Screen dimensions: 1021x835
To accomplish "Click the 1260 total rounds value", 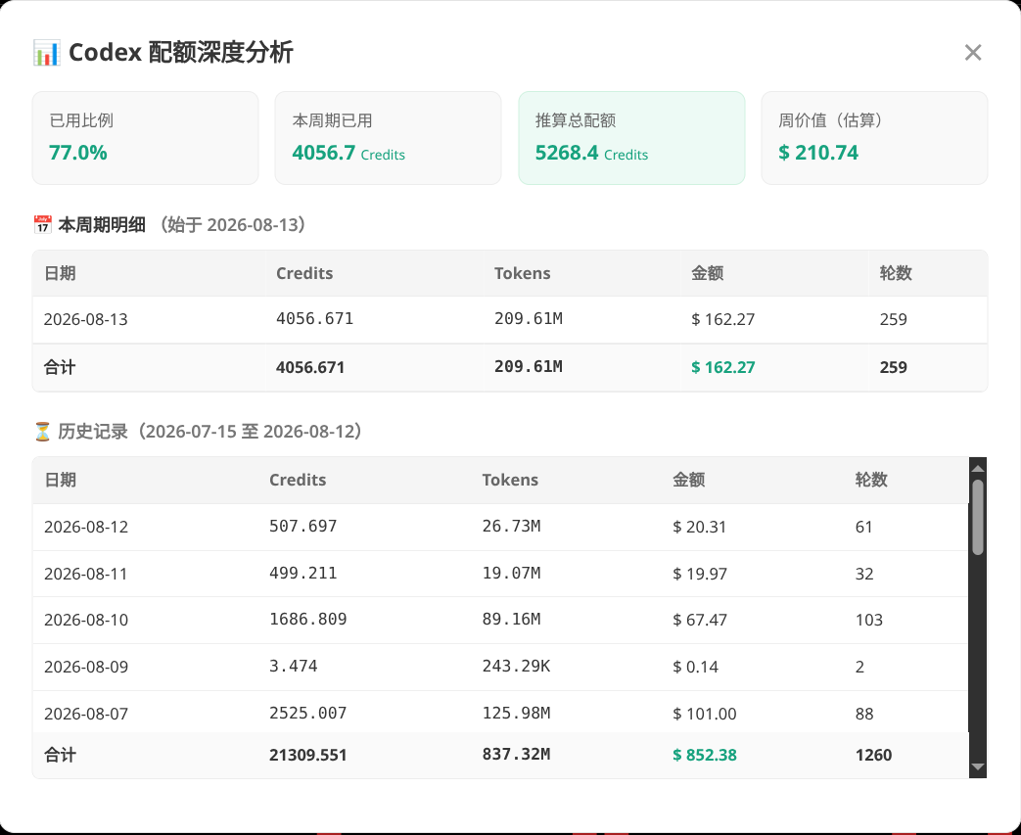I will click(873, 756).
